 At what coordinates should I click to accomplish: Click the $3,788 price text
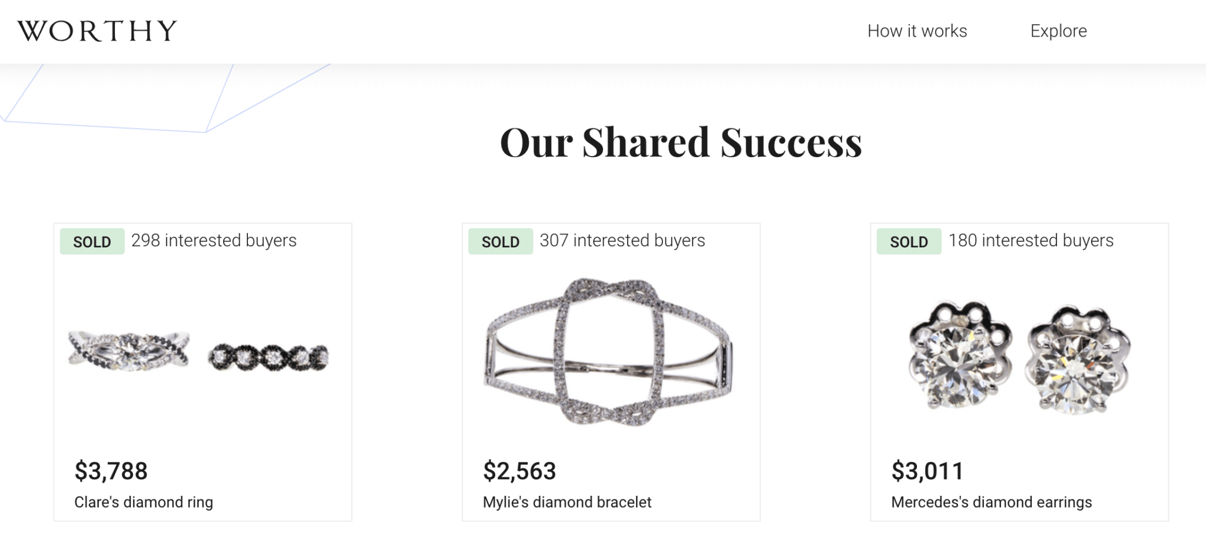[112, 471]
